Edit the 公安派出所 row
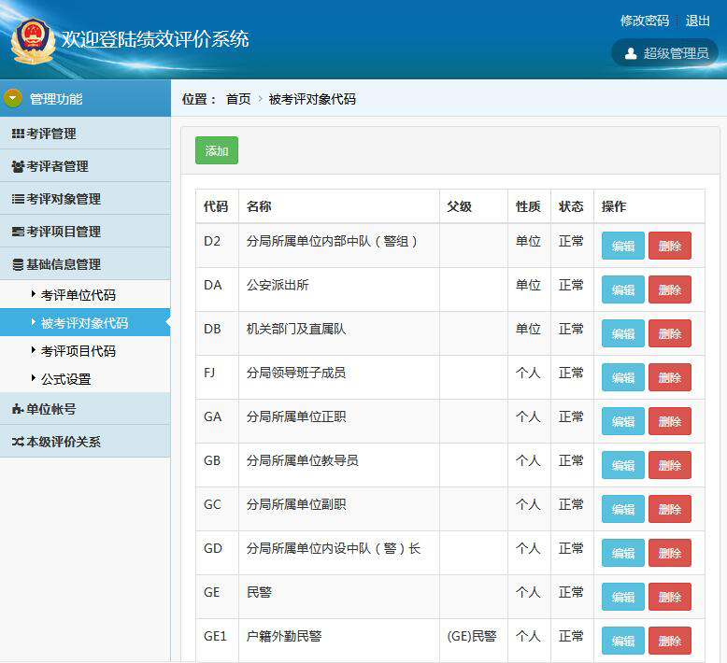 pos(622,289)
